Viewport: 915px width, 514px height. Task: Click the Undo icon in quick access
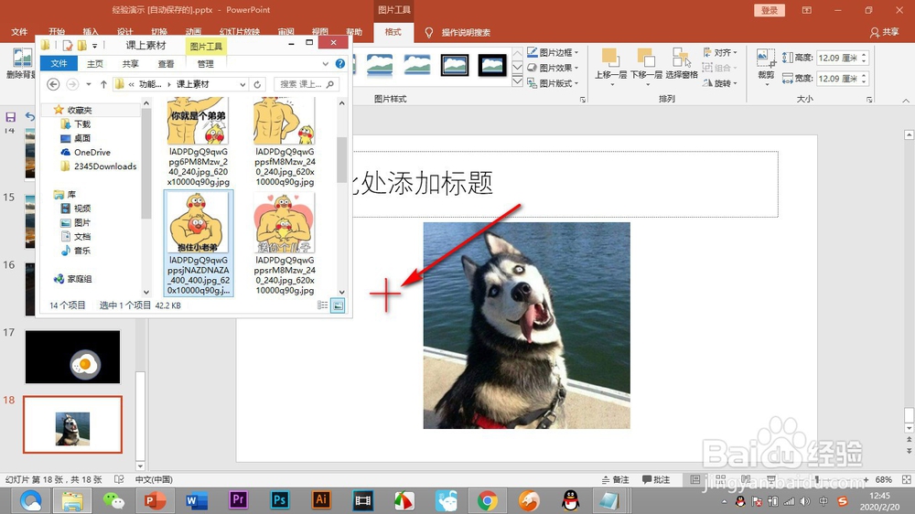[x=30, y=117]
